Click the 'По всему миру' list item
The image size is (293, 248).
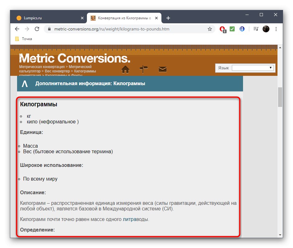[x=40, y=179]
